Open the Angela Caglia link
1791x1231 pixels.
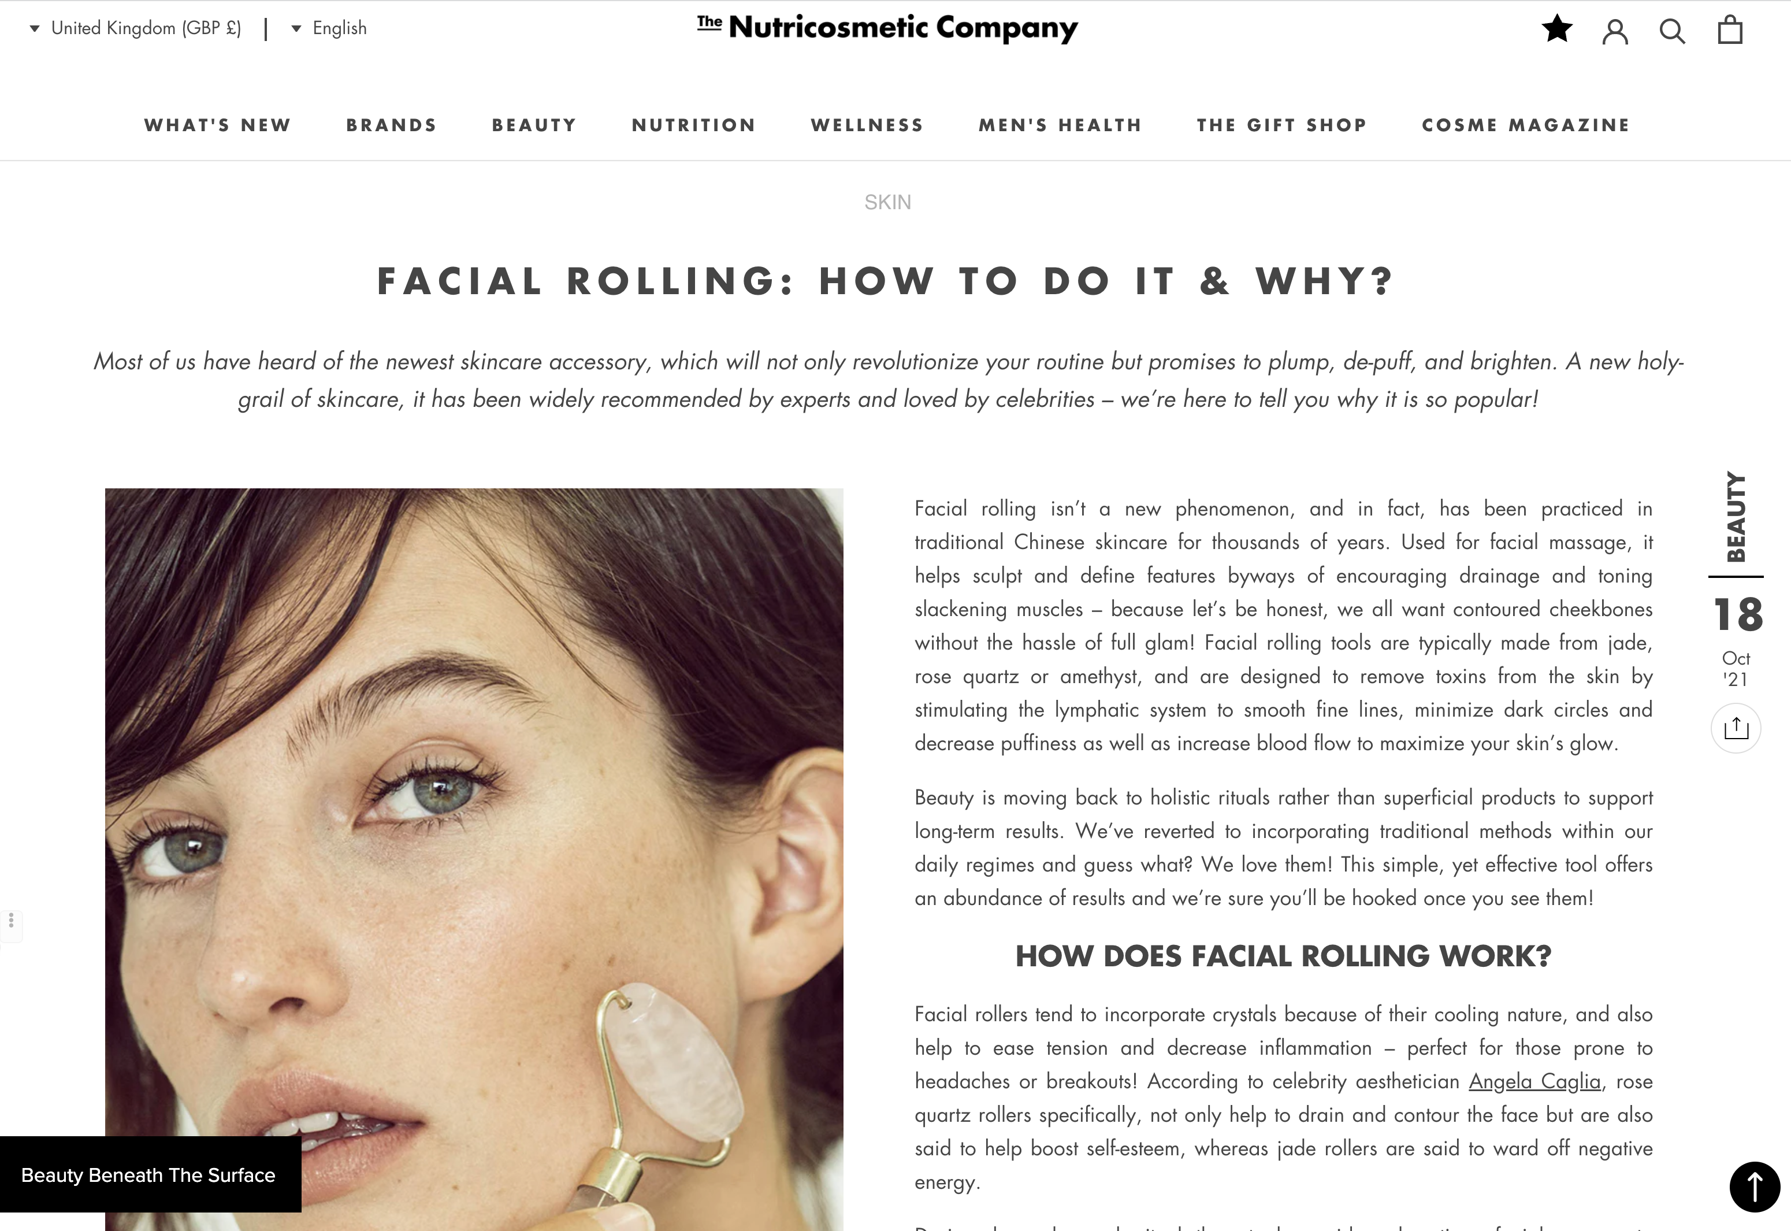(x=1534, y=1081)
